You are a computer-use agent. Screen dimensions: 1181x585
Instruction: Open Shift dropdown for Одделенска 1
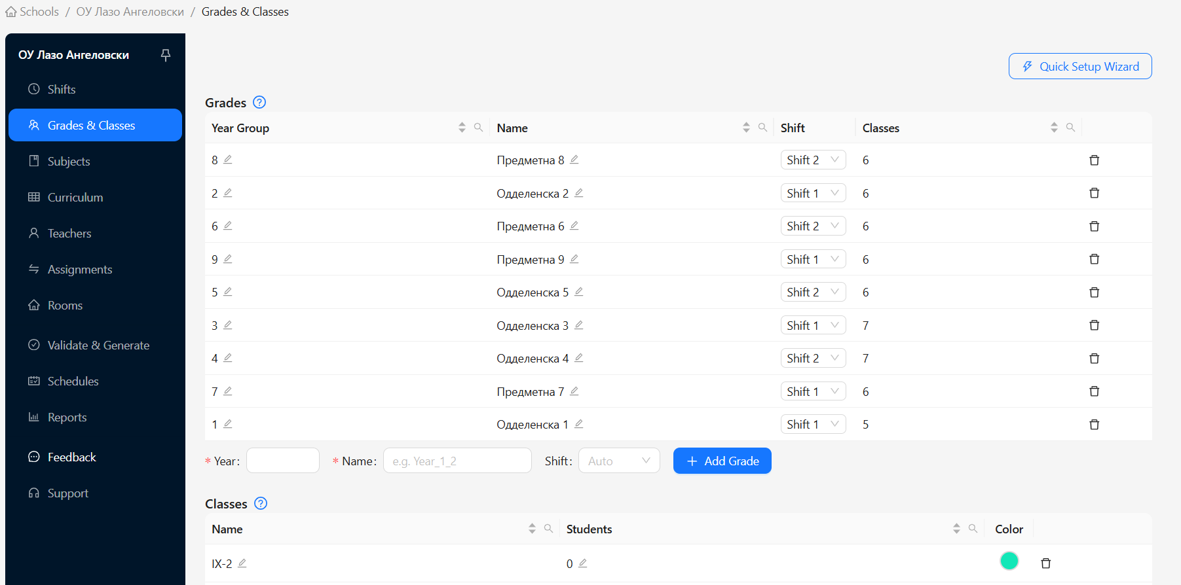[814, 425]
